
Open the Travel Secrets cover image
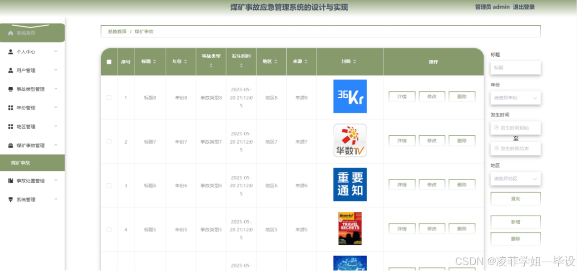(x=350, y=228)
